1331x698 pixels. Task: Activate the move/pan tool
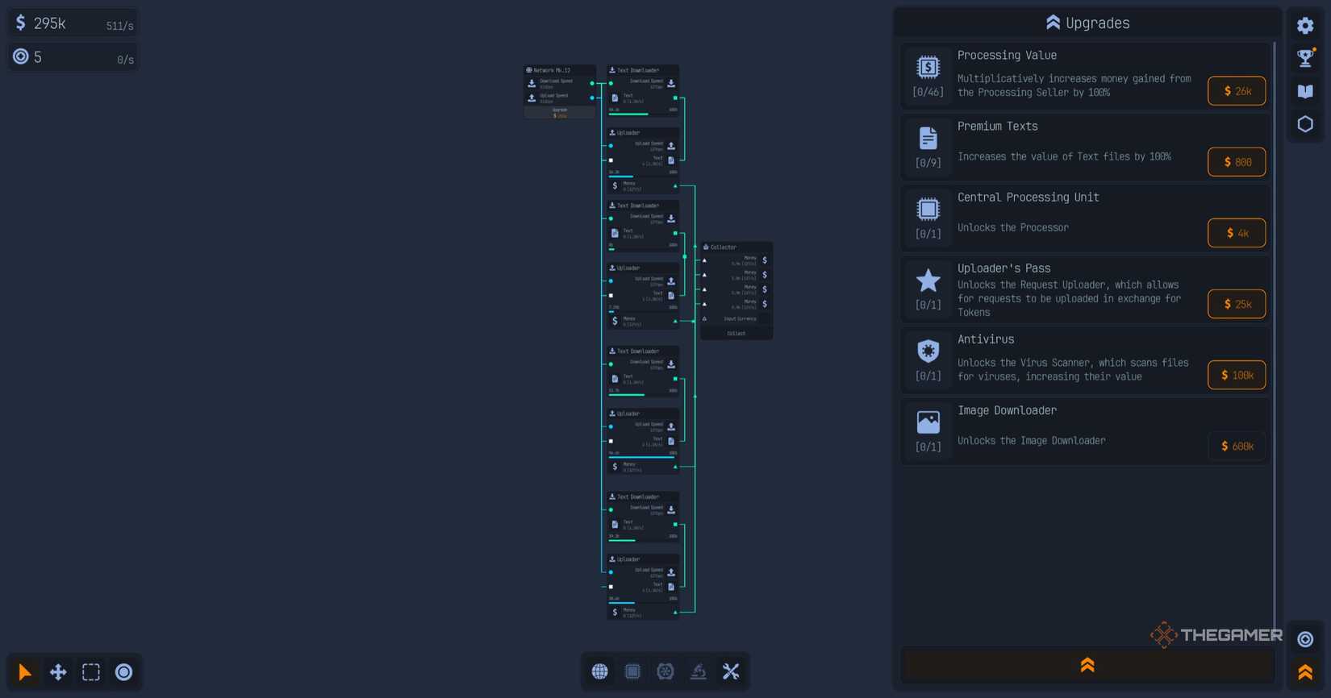pos(58,671)
